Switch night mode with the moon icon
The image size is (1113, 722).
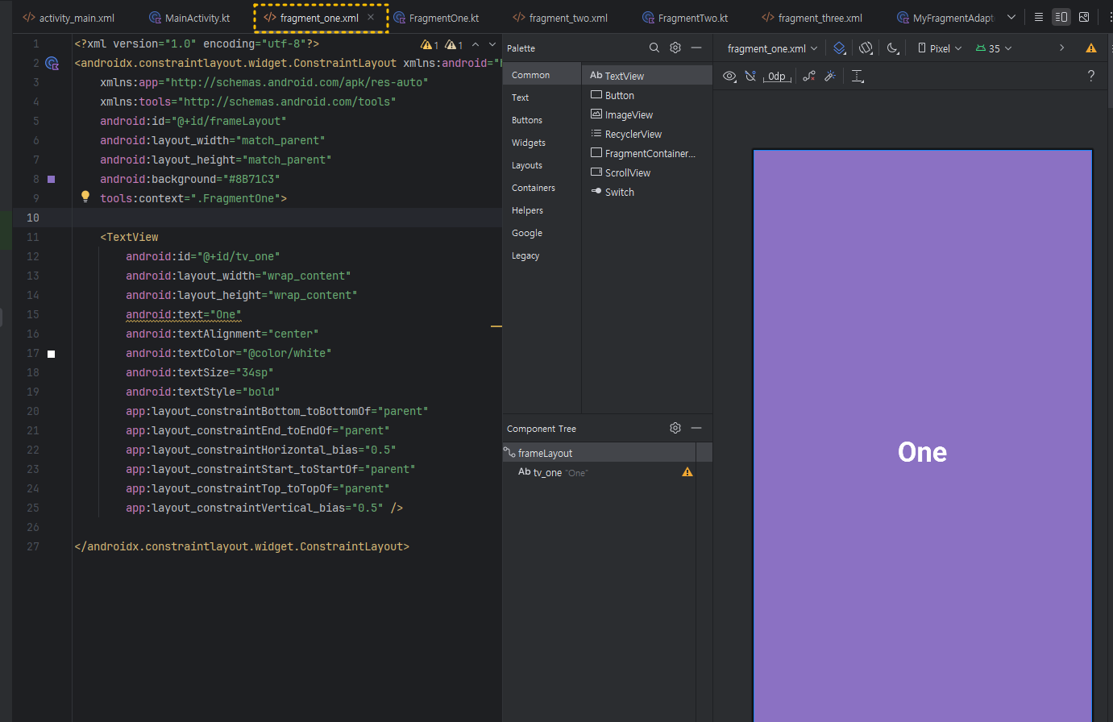pos(893,48)
